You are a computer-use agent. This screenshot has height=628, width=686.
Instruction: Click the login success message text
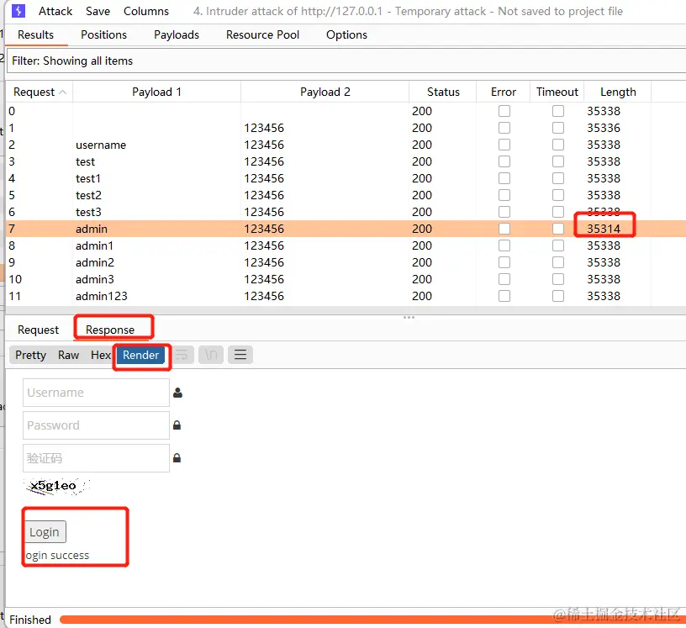point(57,556)
